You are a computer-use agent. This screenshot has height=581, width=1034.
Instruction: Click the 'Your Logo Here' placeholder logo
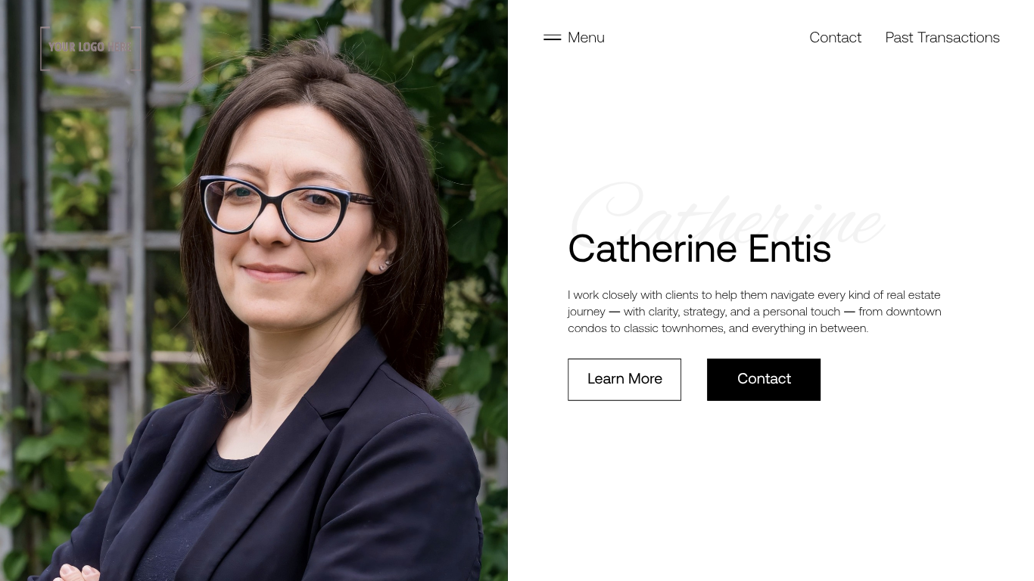point(91,48)
